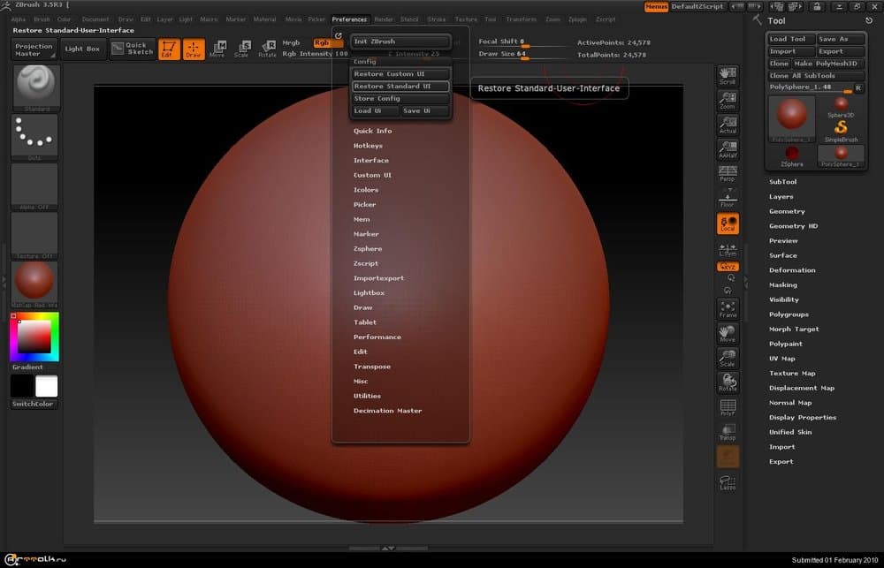Open the Document menu
The image size is (884, 568).
click(95, 19)
